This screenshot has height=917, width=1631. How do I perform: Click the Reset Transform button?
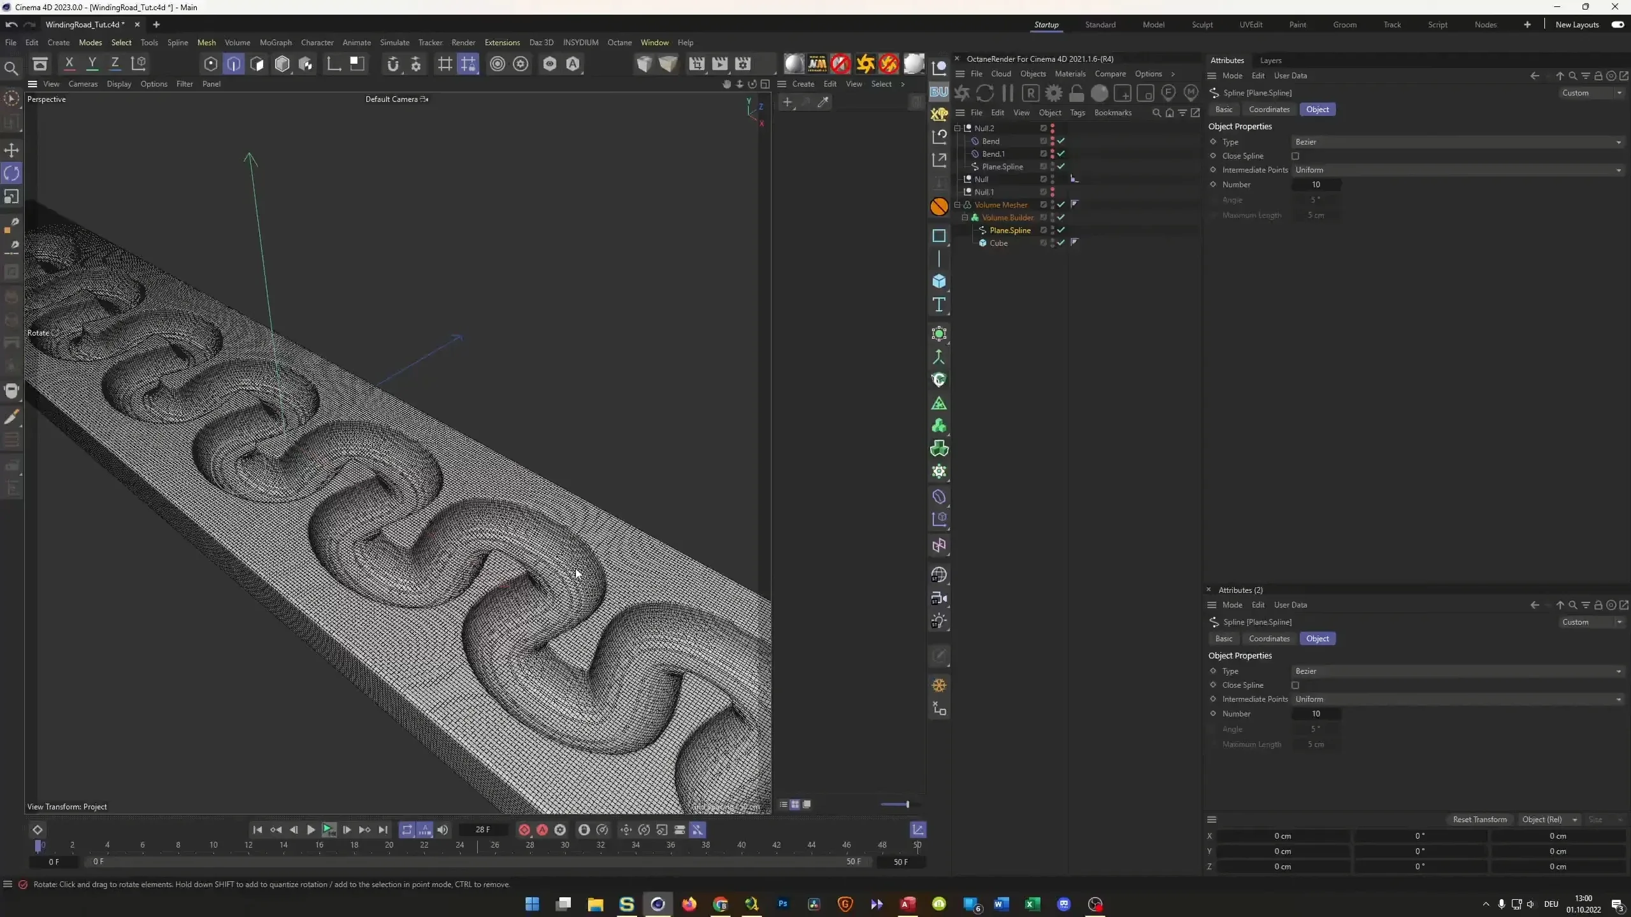pos(1479,820)
